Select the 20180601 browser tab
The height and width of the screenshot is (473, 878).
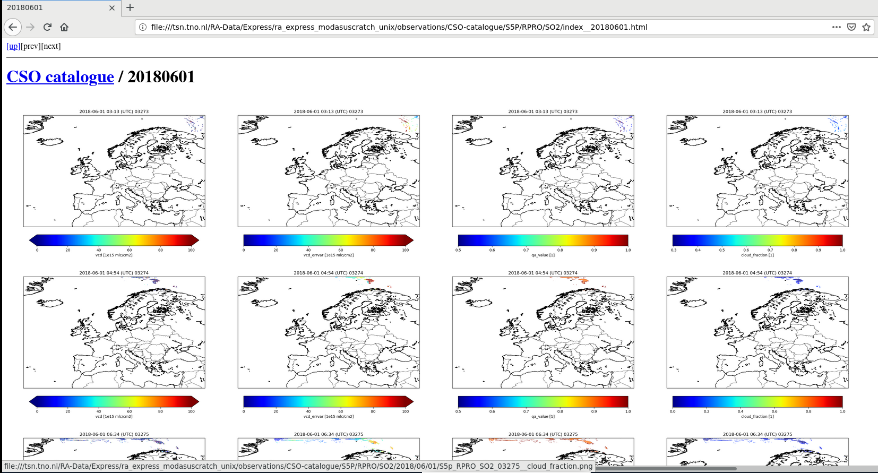coord(53,8)
